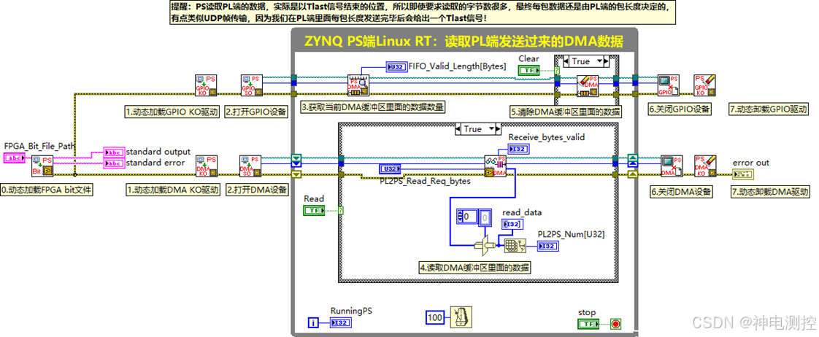819x337 pixels.
Task: Select the GPIO SO open device VI icon
Action: coord(251,85)
